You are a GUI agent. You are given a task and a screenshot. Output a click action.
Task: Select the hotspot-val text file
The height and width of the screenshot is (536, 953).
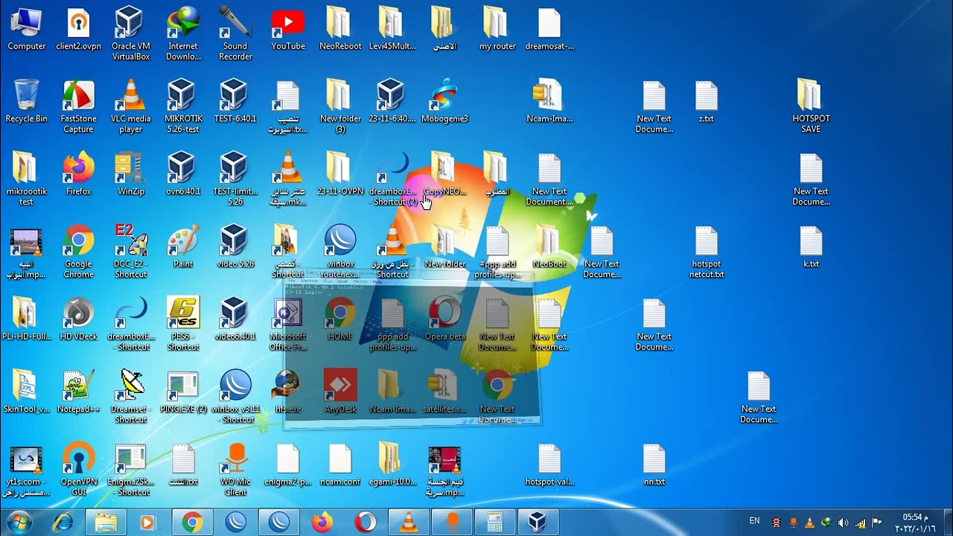[549, 465]
